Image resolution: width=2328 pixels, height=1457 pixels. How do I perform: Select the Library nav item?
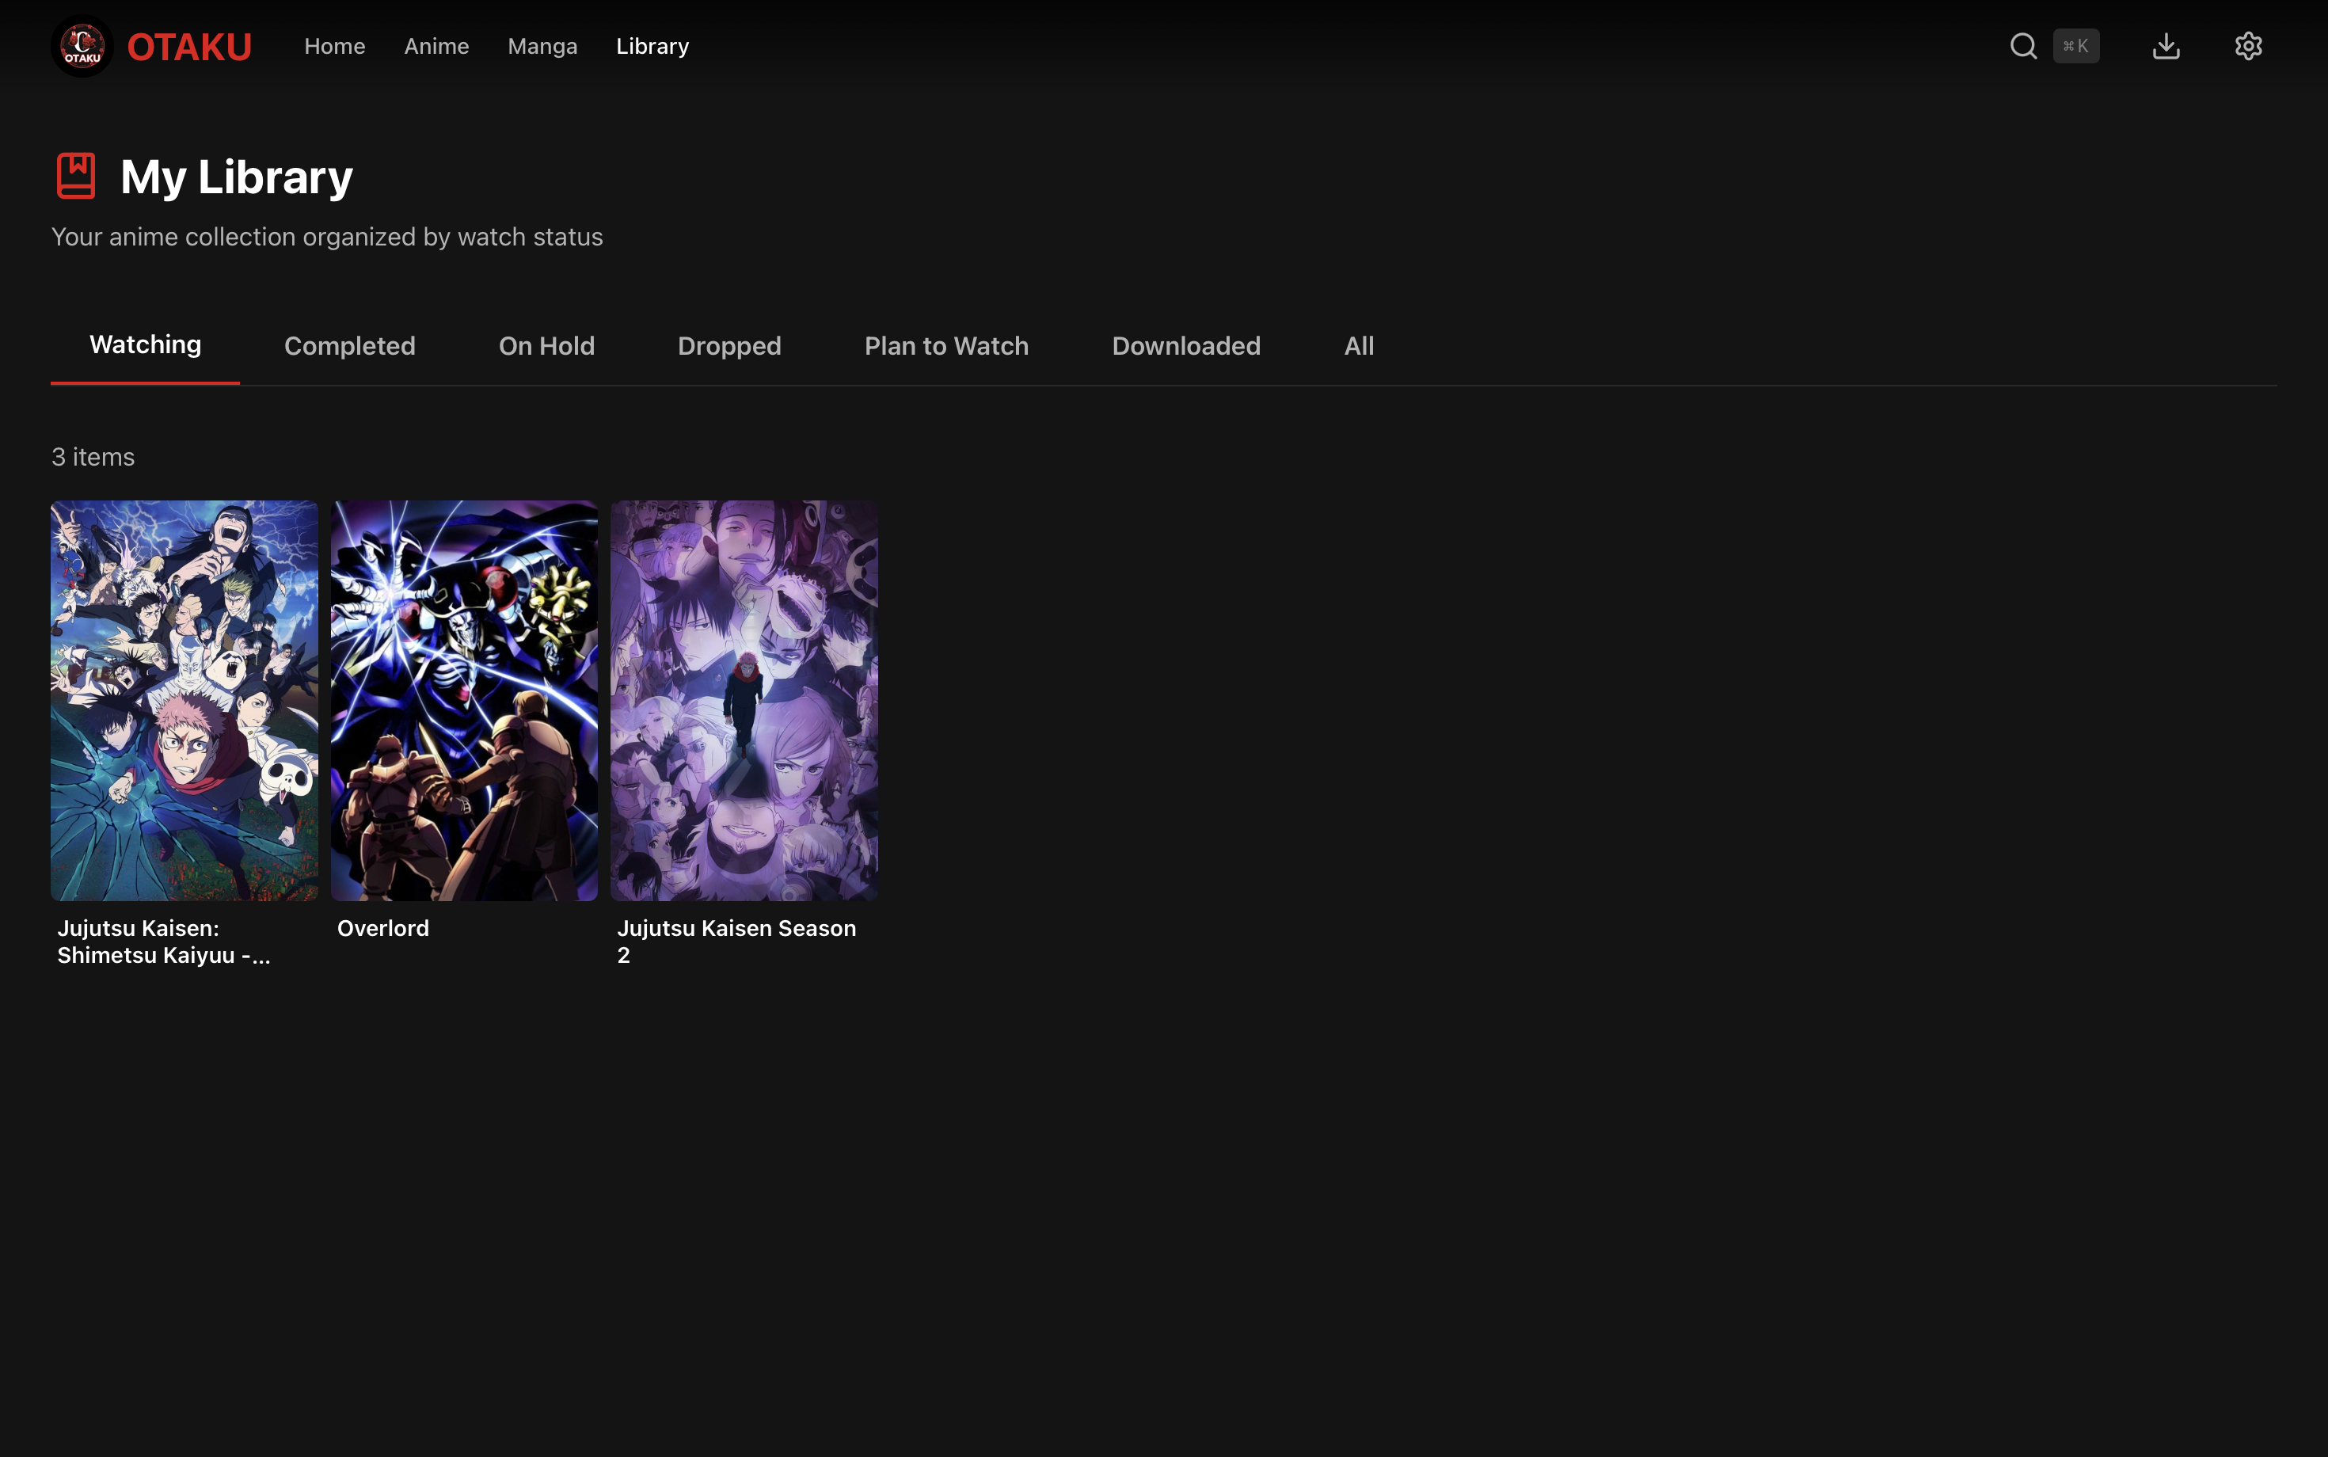pos(652,46)
